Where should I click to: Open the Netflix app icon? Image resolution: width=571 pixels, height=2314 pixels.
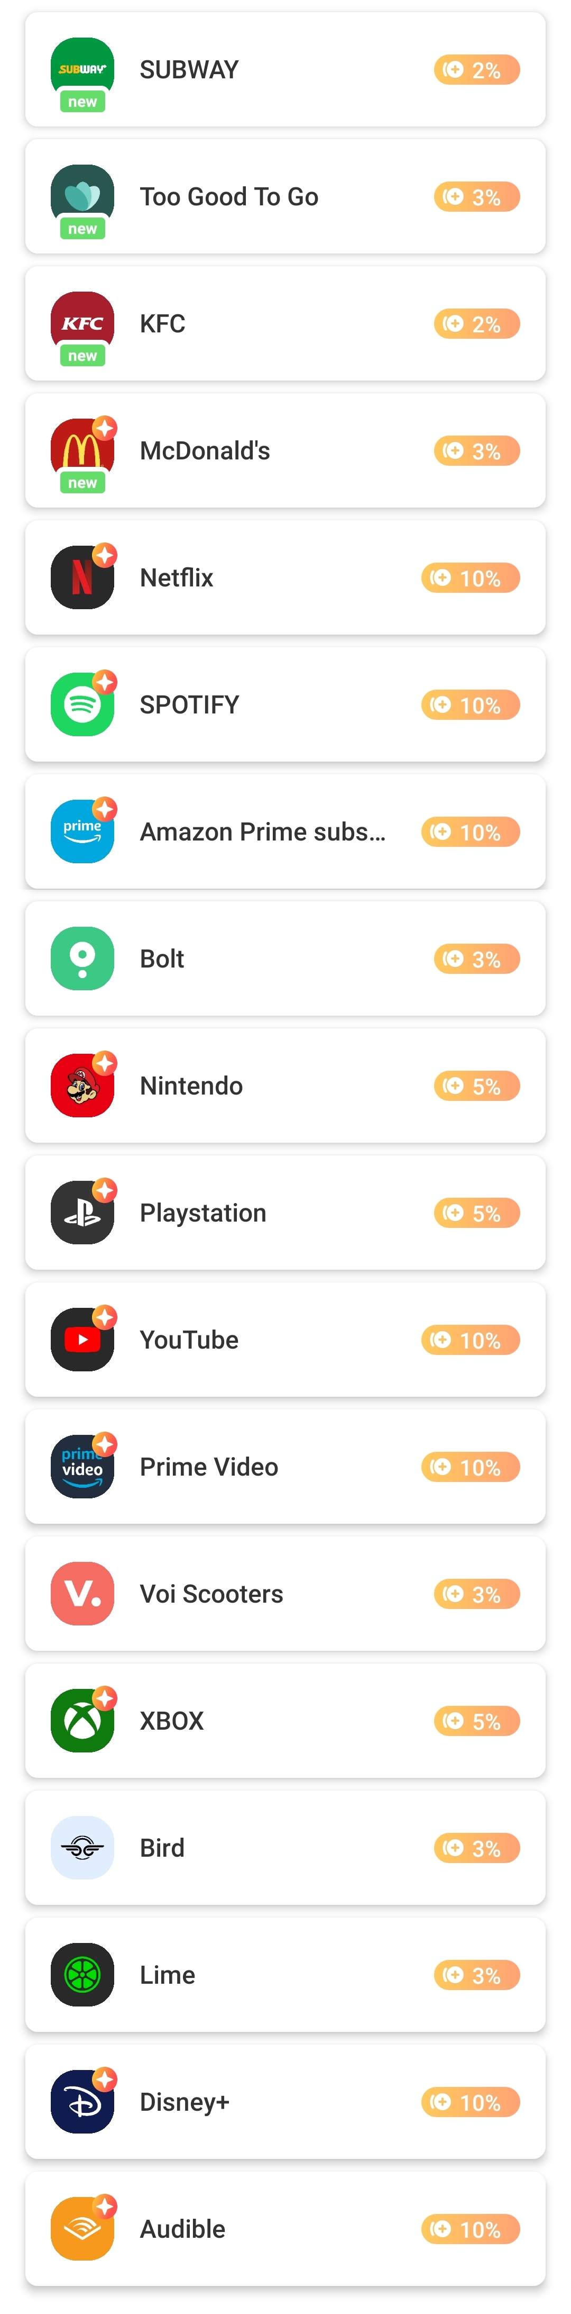[82, 577]
